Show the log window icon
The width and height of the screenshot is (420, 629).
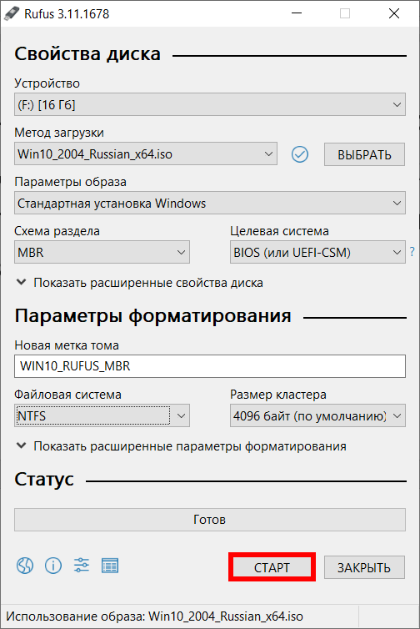pos(110,566)
